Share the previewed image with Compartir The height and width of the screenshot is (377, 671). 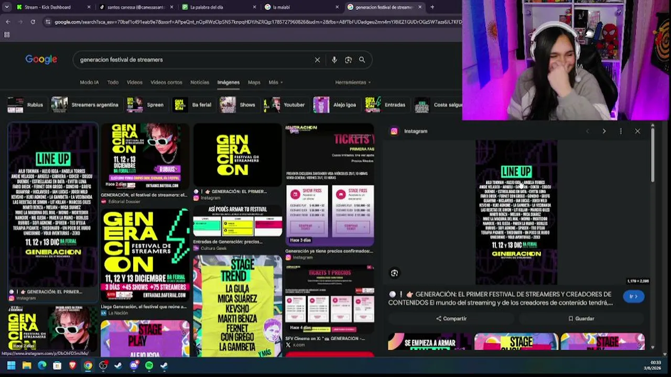(451, 318)
